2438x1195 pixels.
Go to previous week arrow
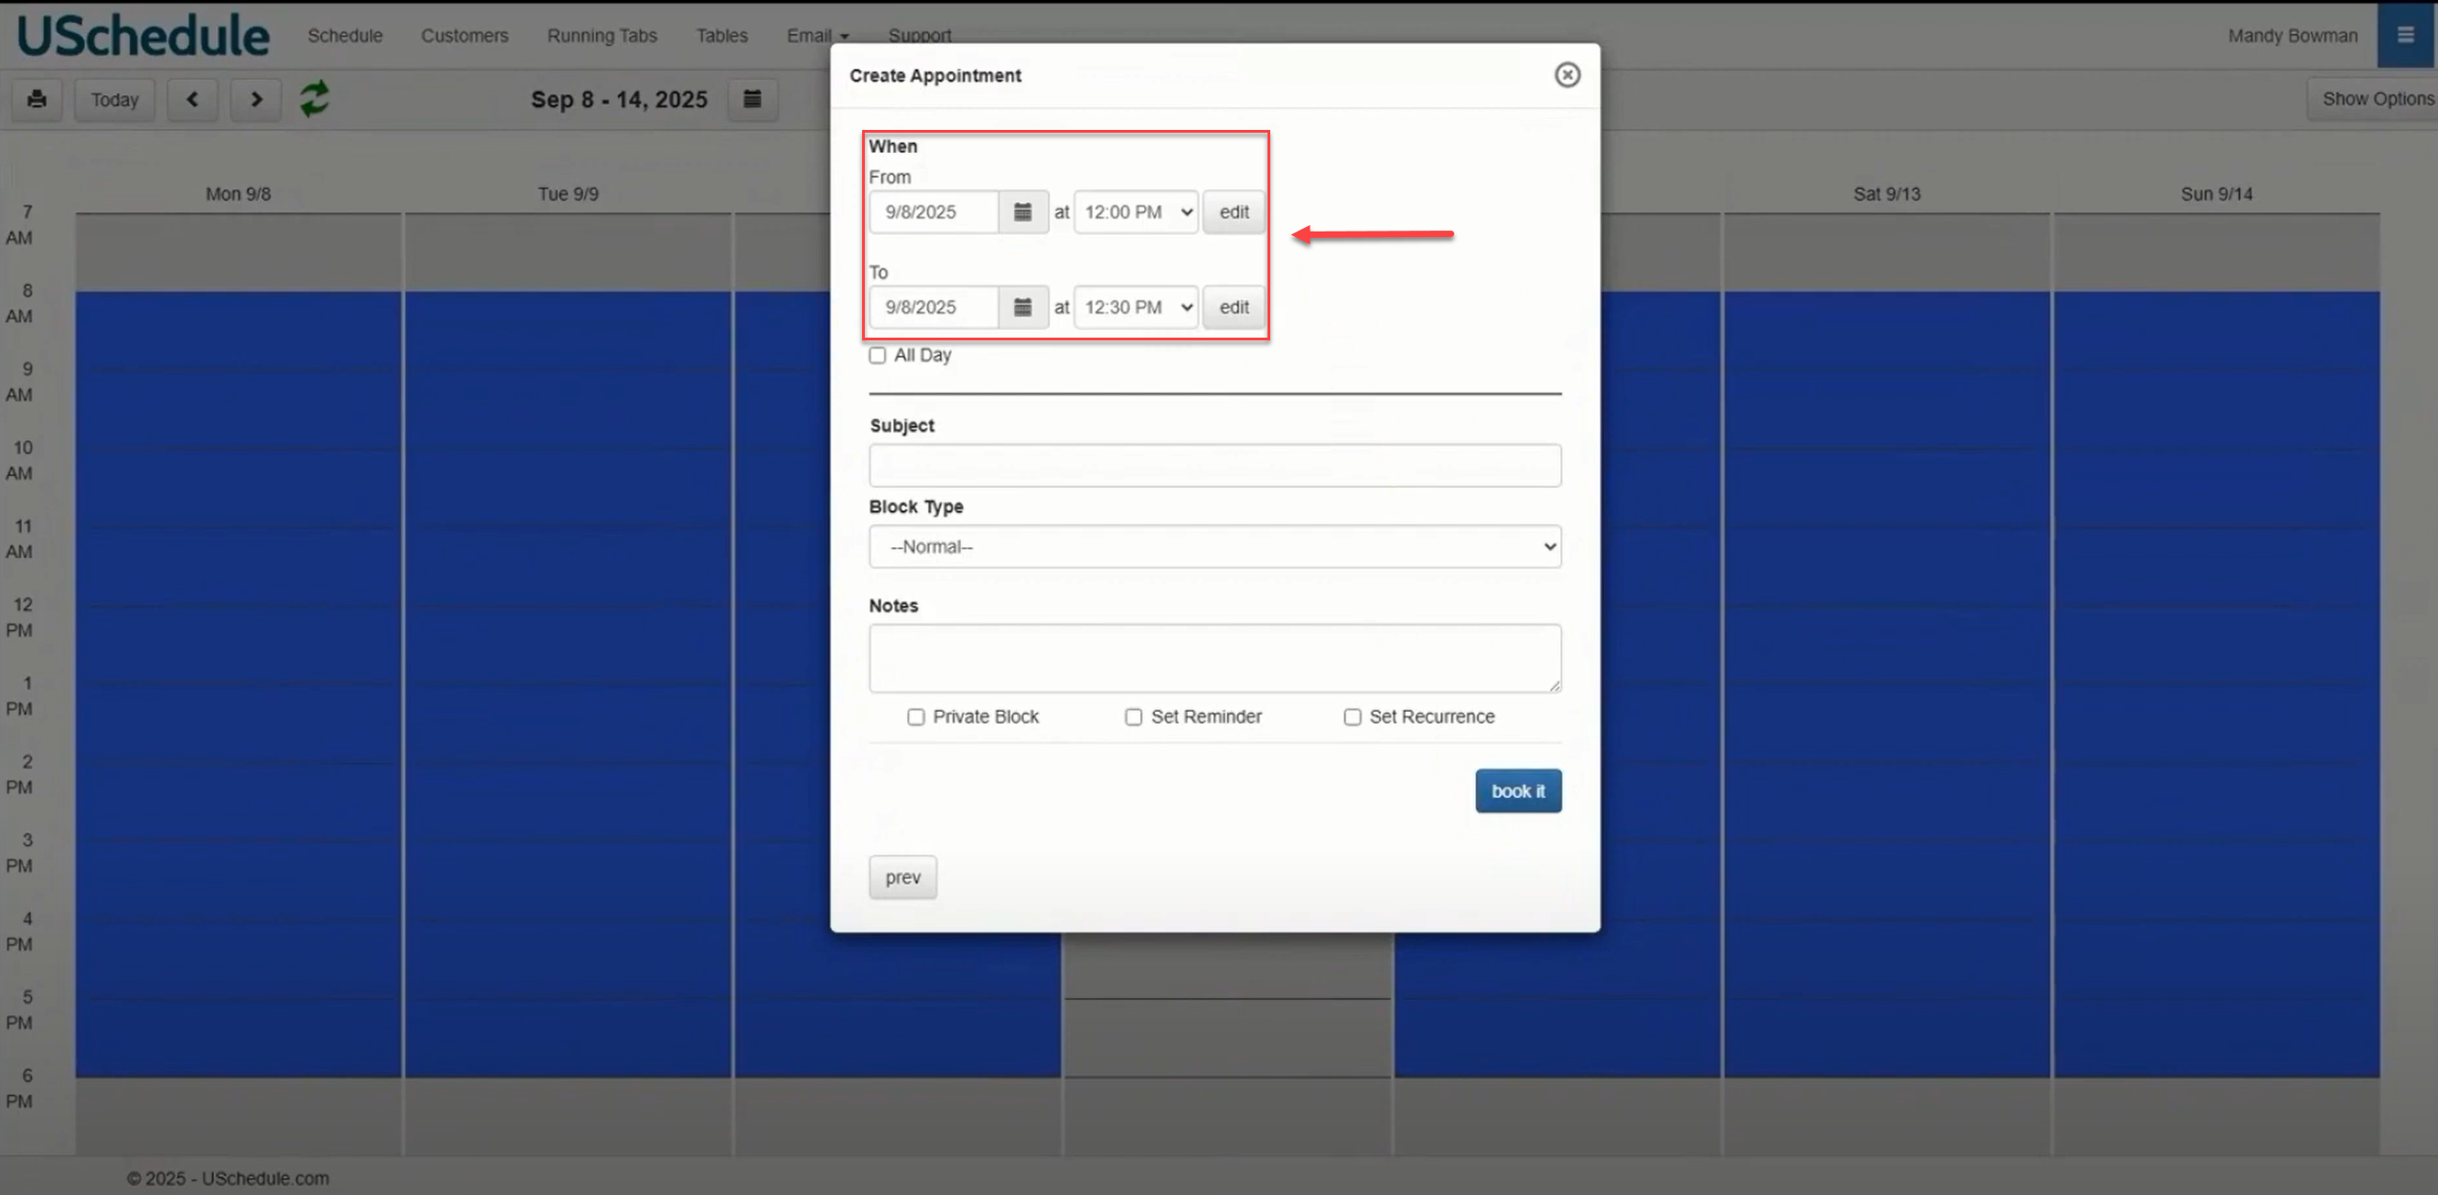(x=192, y=100)
